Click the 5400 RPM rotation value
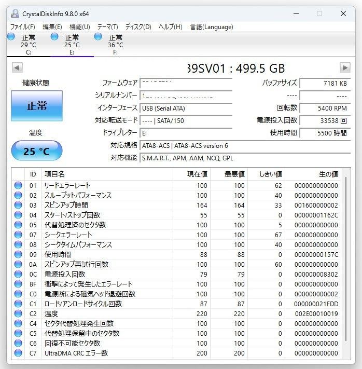 tap(325, 108)
